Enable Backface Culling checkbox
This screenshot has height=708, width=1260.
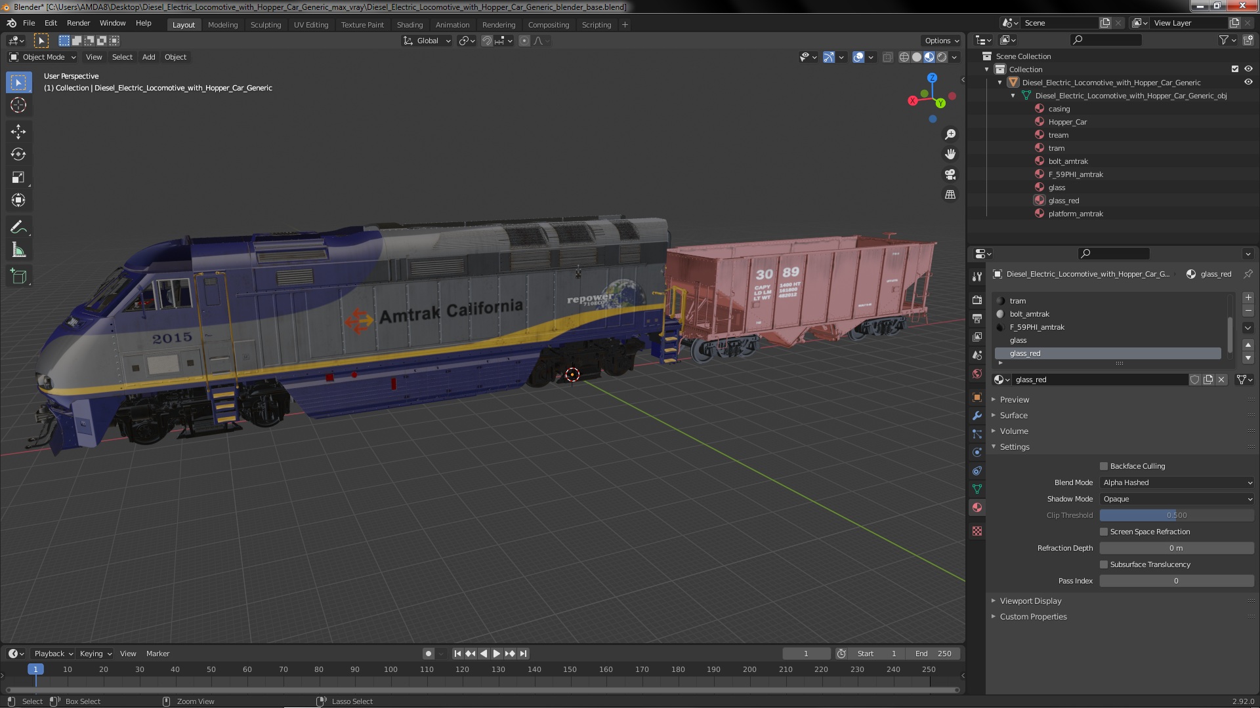coord(1104,466)
